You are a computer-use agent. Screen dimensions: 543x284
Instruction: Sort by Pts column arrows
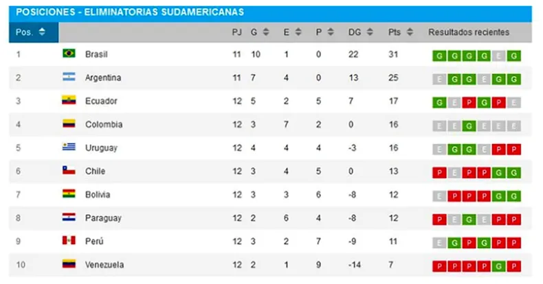click(x=410, y=32)
